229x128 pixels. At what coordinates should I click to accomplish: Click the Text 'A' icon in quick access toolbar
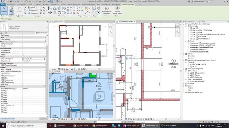[40, 1]
